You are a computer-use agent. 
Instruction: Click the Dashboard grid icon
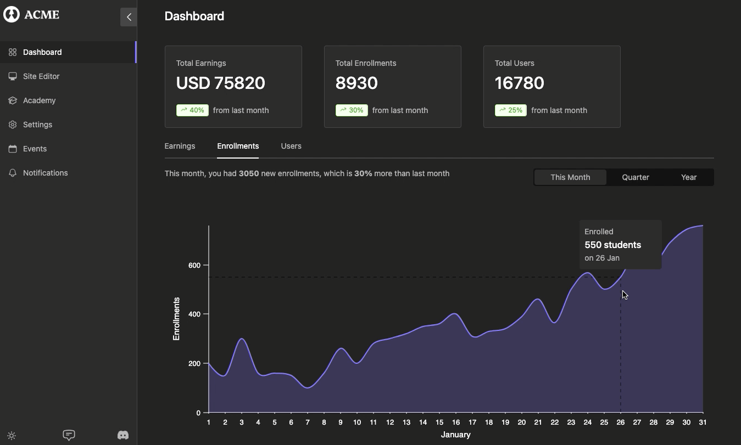coord(13,52)
